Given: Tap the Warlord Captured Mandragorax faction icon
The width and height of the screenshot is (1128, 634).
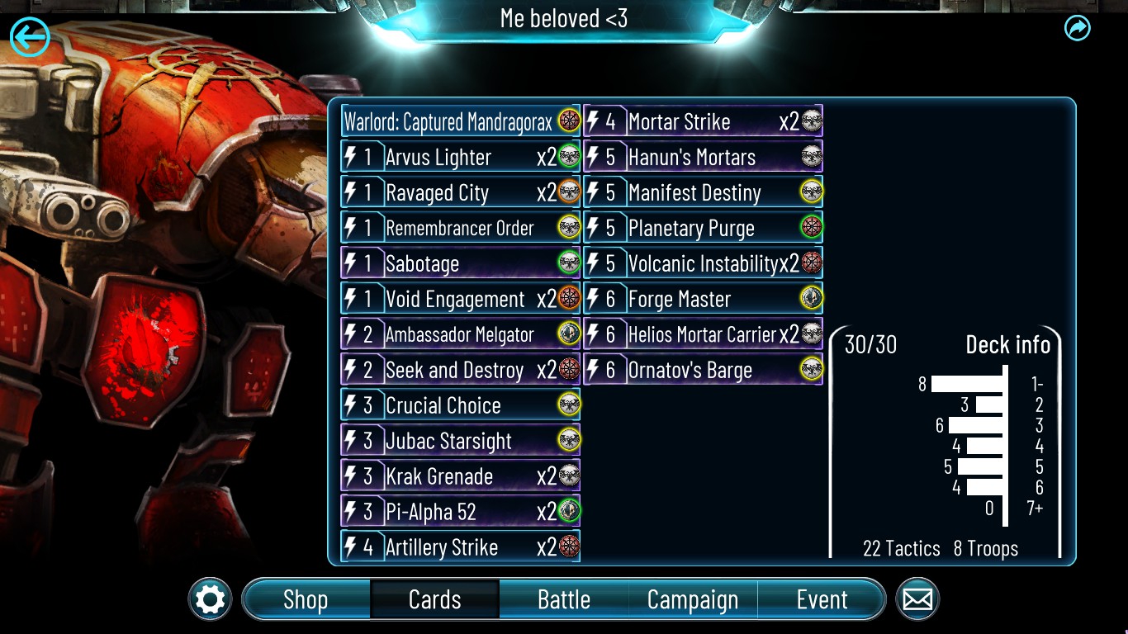Looking at the screenshot, I should click(569, 121).
